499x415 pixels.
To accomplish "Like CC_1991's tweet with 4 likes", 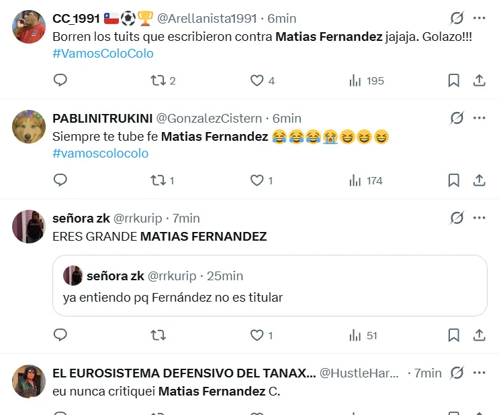I will (x=257, y=80).
